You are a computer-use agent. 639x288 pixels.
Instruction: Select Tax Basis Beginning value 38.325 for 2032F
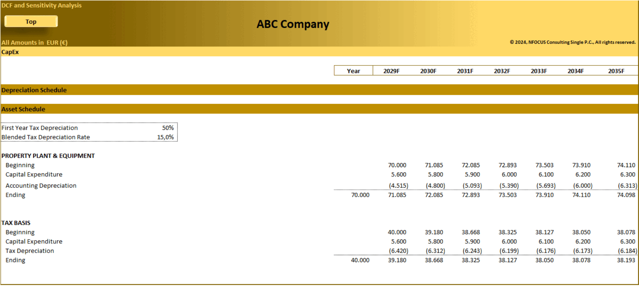[x=508, y=232]
